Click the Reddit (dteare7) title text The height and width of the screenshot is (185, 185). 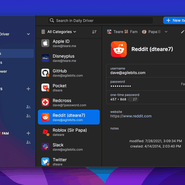pos(152,49)
